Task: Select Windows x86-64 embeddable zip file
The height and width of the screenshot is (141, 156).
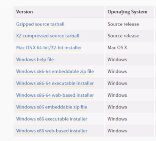Action: coord(55,71)
